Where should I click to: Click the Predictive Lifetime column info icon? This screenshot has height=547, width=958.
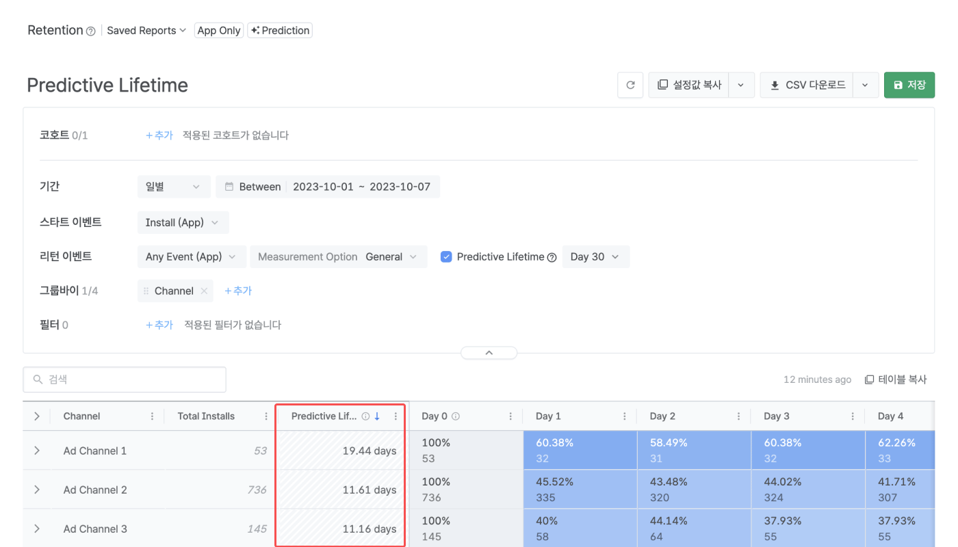(x=365, y=416)
